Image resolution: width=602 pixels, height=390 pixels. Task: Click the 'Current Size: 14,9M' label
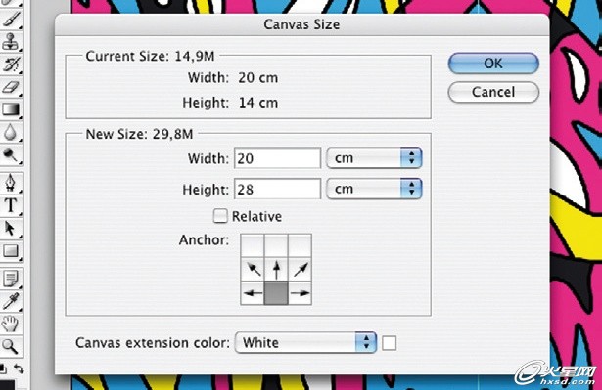click(150, 57)
